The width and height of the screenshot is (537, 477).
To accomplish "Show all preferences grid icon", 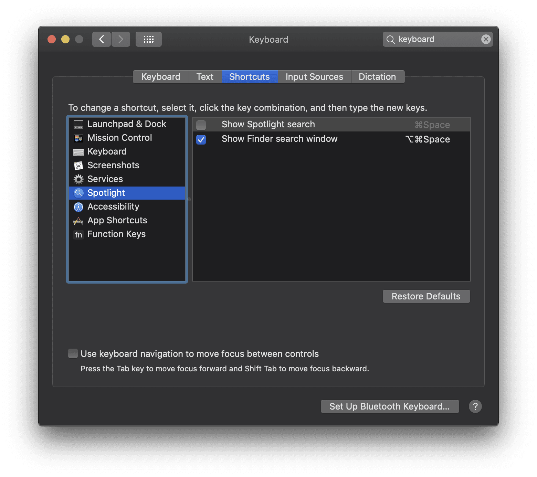I will pyautogui.click(x=148, y=39).
